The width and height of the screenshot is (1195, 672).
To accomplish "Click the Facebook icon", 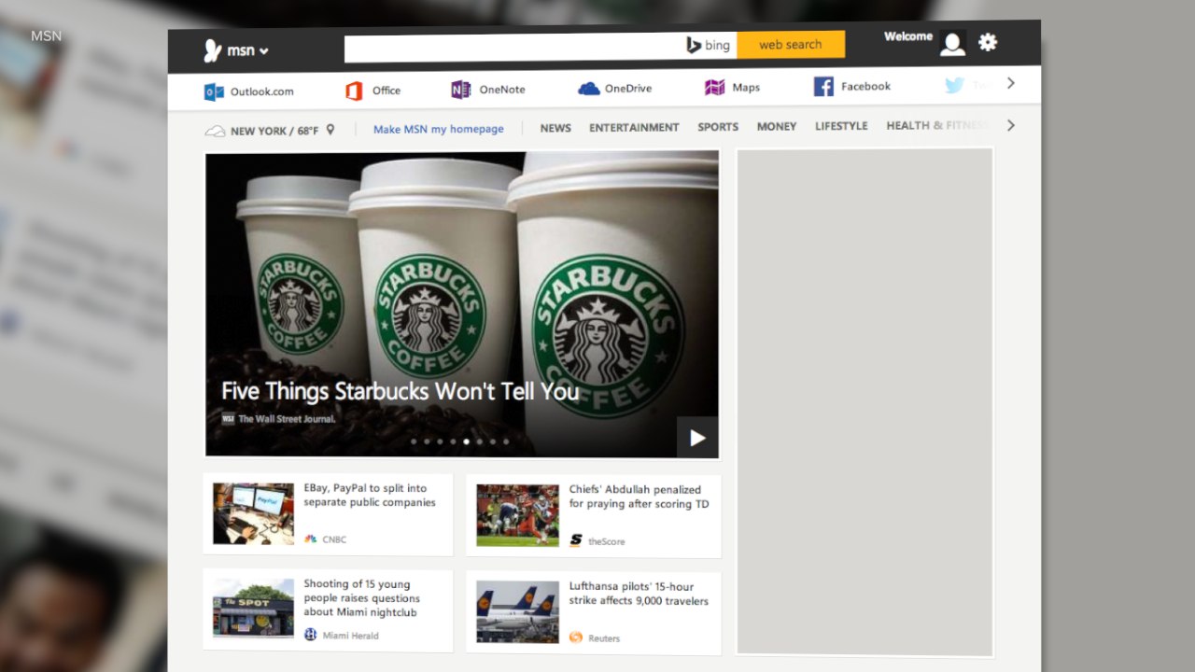I will pyautogui.click(x=823, y=87).
